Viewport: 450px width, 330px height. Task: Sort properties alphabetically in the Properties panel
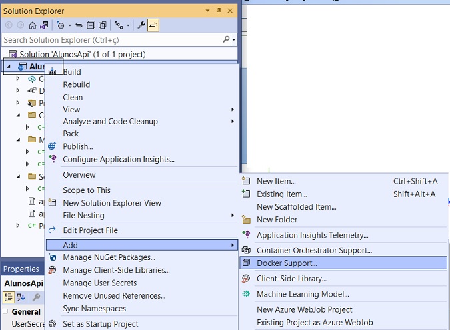[x=20, y=297]
